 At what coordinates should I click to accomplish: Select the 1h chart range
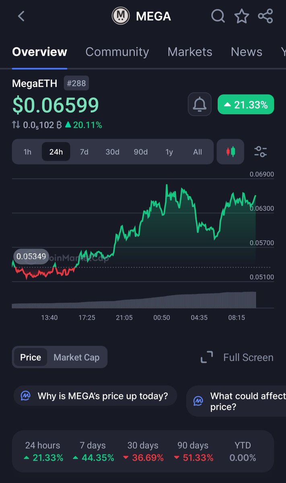[27, 152]
